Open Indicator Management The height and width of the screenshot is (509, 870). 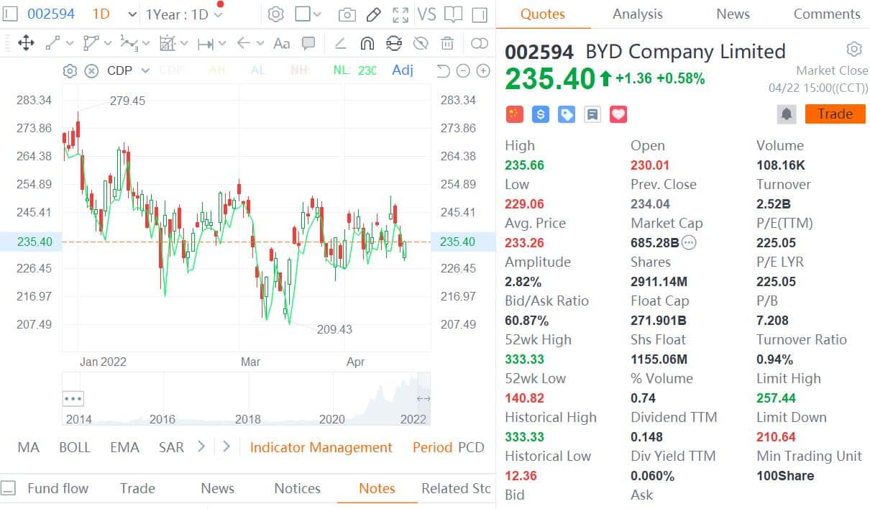[321, 447]
